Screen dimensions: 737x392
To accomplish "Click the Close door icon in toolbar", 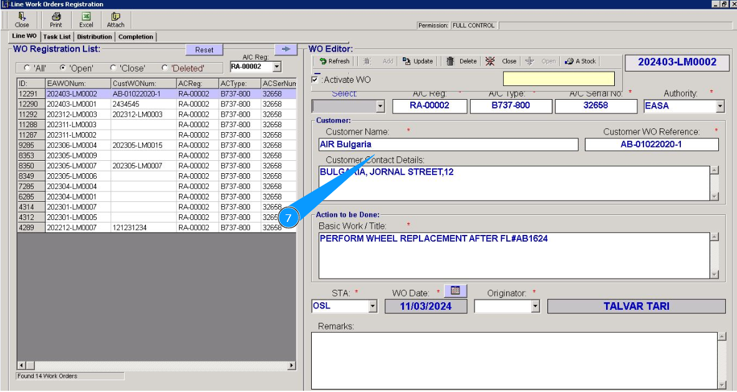I will (x=22, y=17).
